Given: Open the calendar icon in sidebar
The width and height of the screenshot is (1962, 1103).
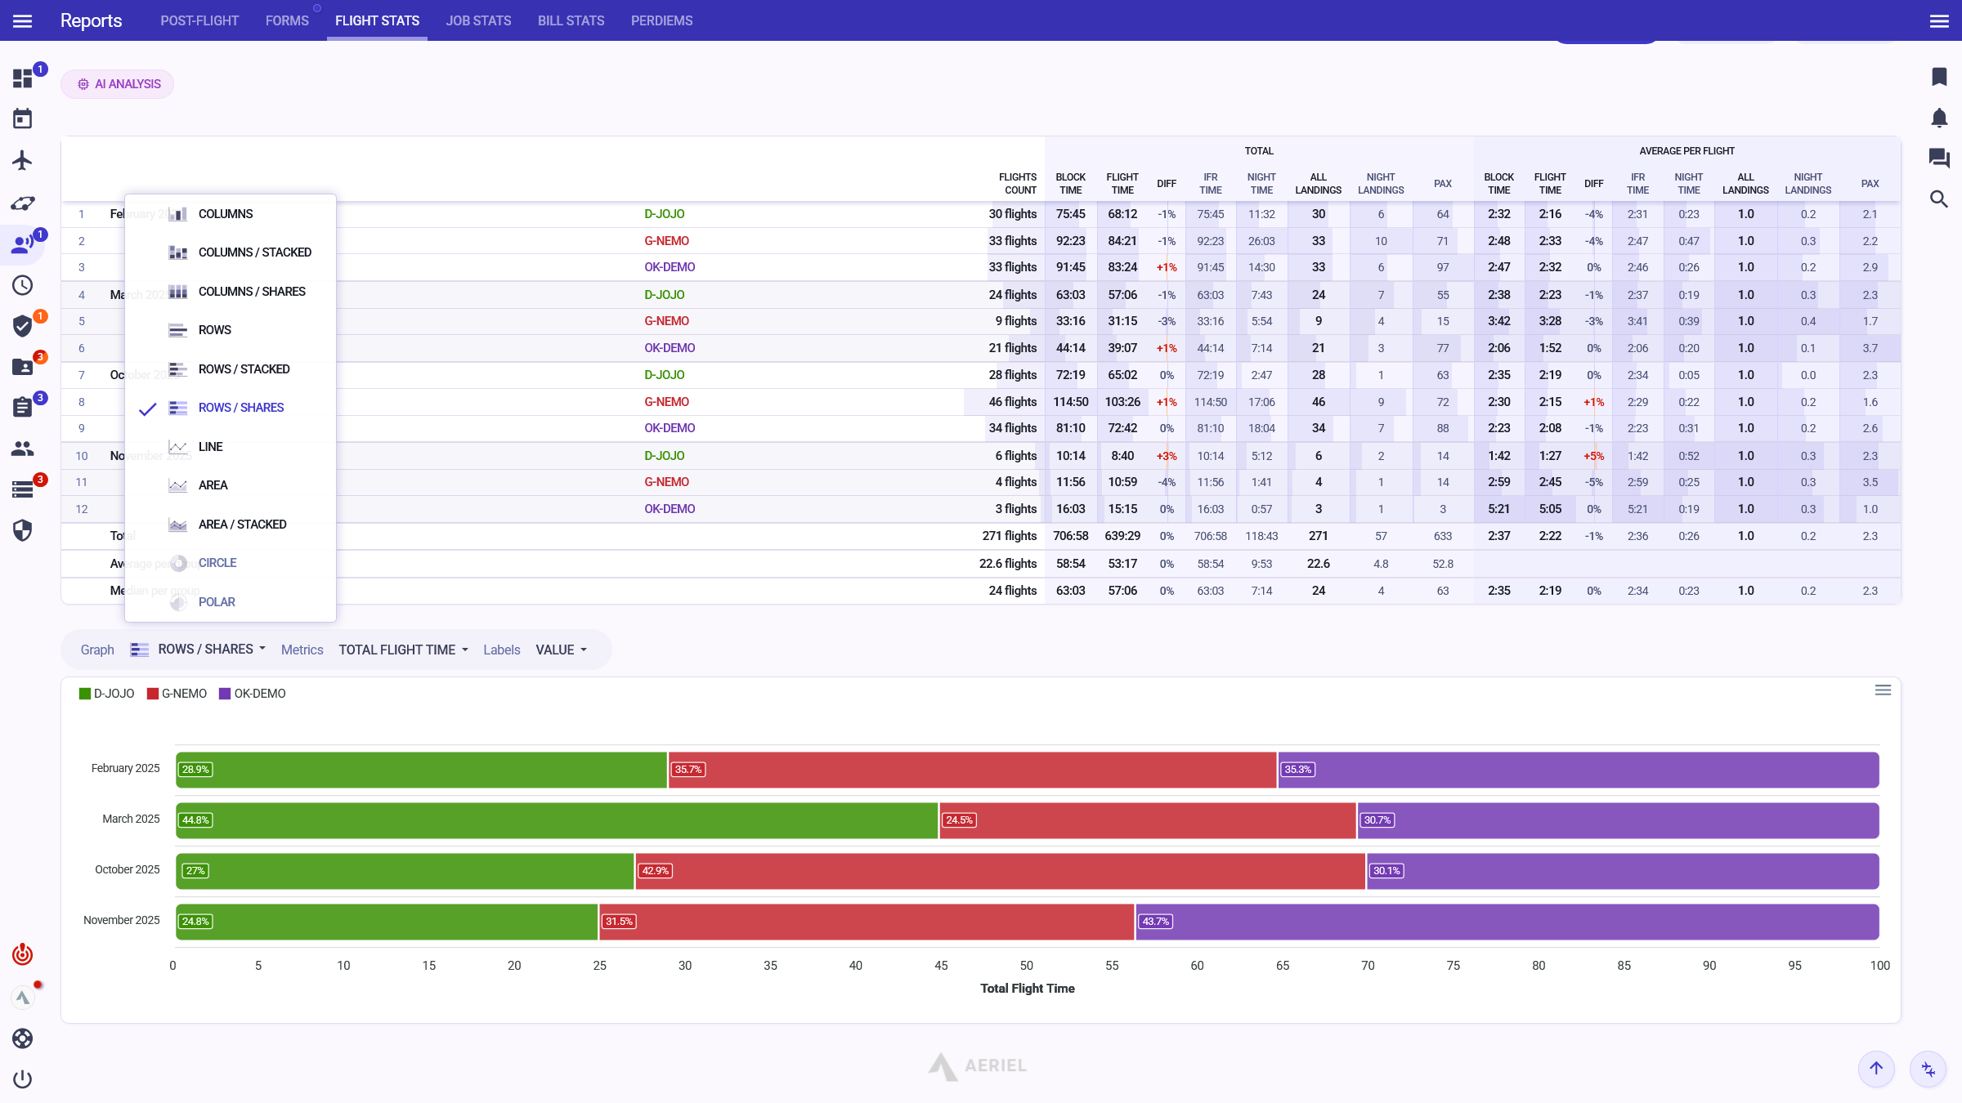Looking at the screenshot, I should (x=22, y=119).
